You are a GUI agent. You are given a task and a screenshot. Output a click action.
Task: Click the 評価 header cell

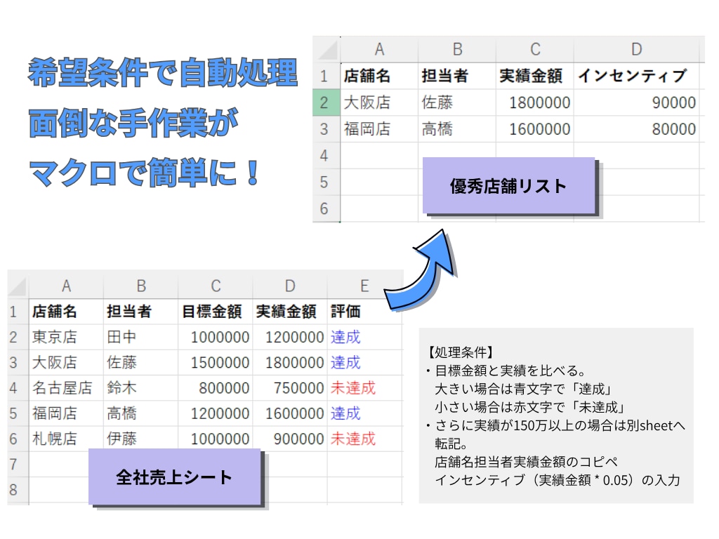pos(364,312)
